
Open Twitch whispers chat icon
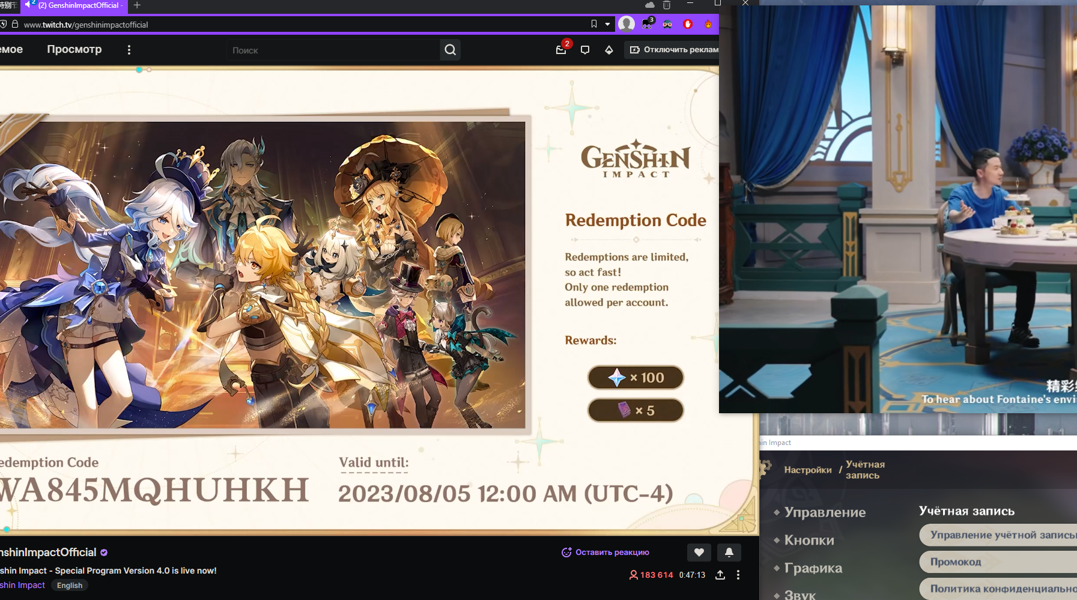(585, 50)
